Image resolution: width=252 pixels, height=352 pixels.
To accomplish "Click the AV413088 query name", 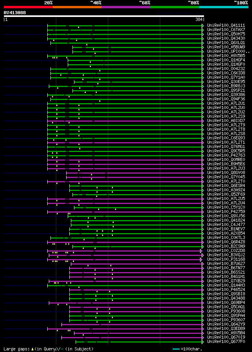I will pyautogui.click(x=15, y=13).
